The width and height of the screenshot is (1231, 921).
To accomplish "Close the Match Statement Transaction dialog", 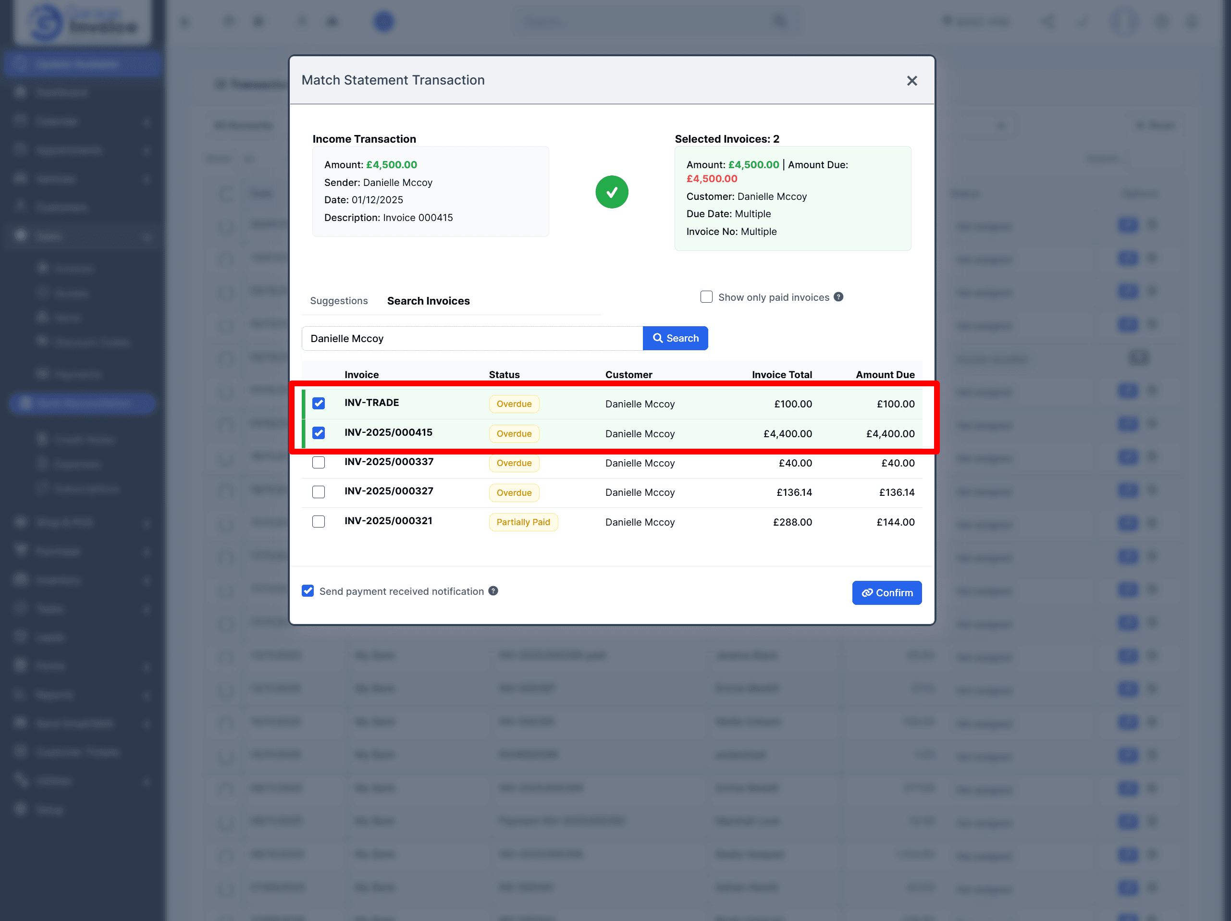I will [x=911, y=81].
